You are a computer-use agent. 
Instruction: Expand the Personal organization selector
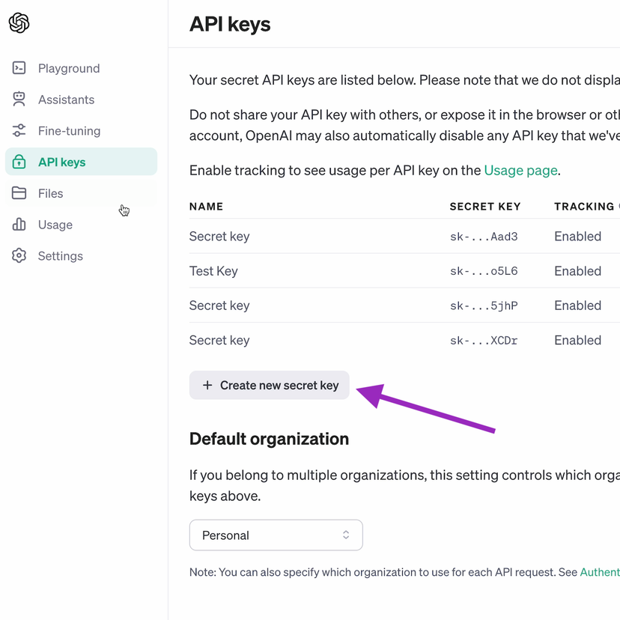[276, 535]
